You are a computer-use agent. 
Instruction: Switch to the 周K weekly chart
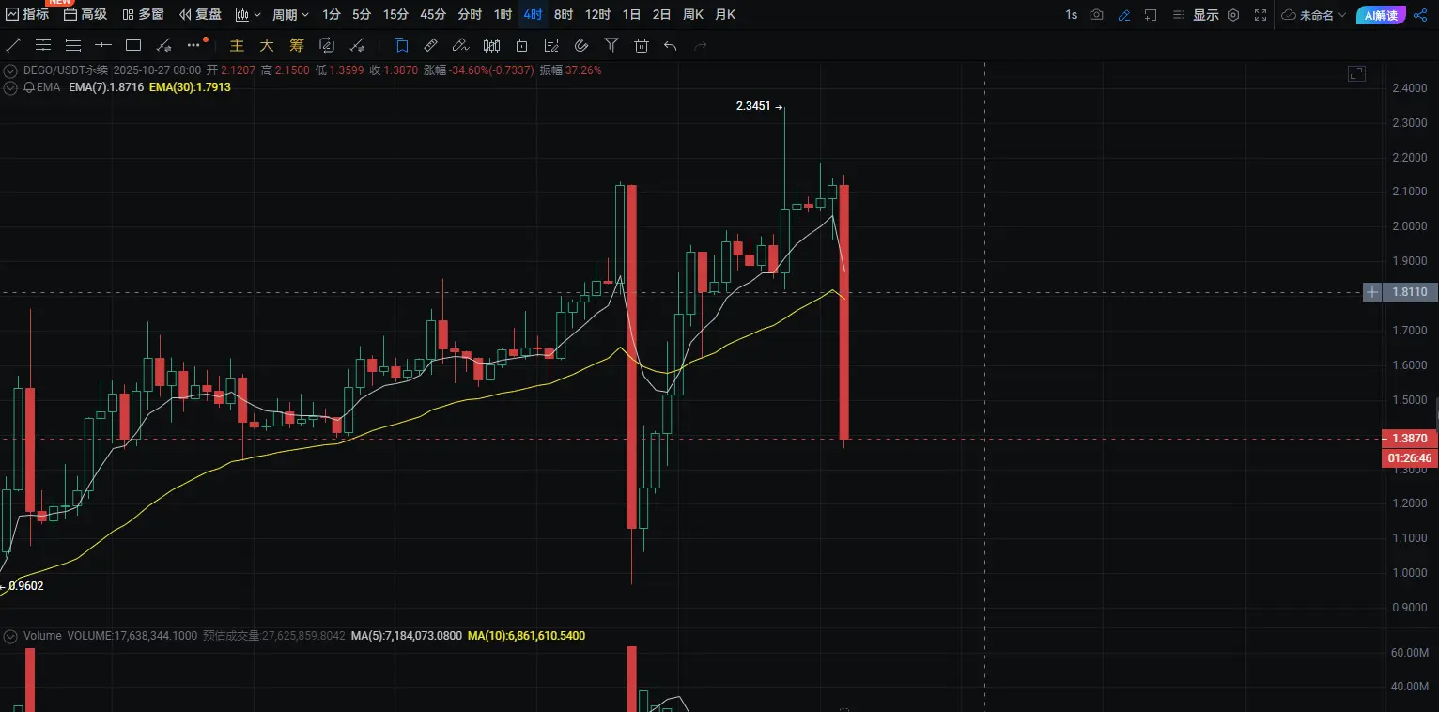tap(693, 14)
